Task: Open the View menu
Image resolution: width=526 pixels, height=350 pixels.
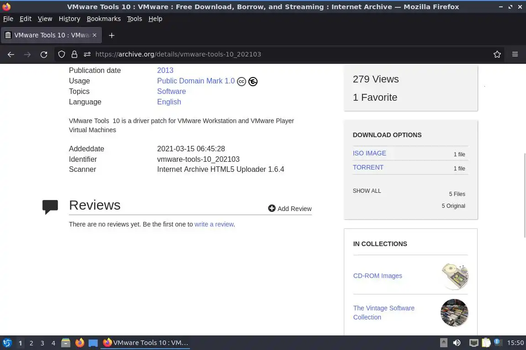Action: (x=45, y=19)
